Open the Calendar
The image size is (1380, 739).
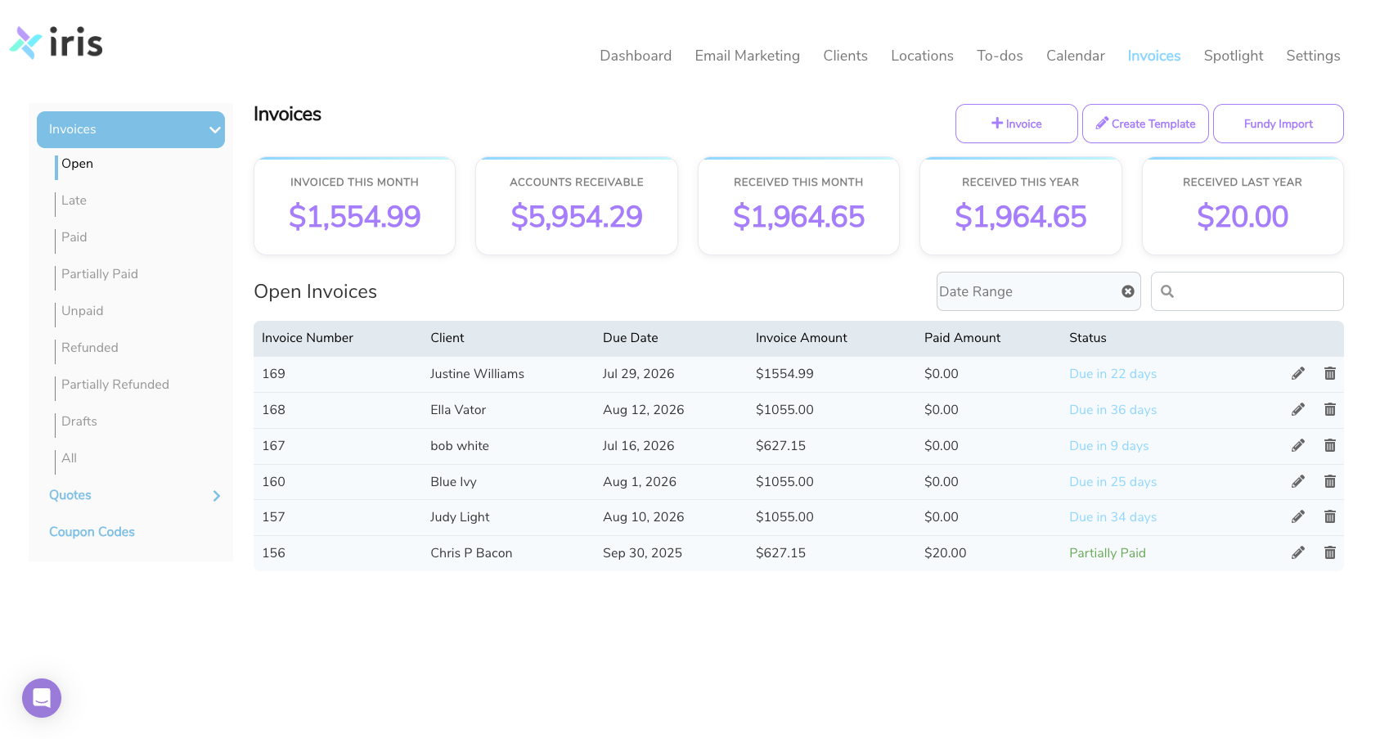tap(1076, 56)
